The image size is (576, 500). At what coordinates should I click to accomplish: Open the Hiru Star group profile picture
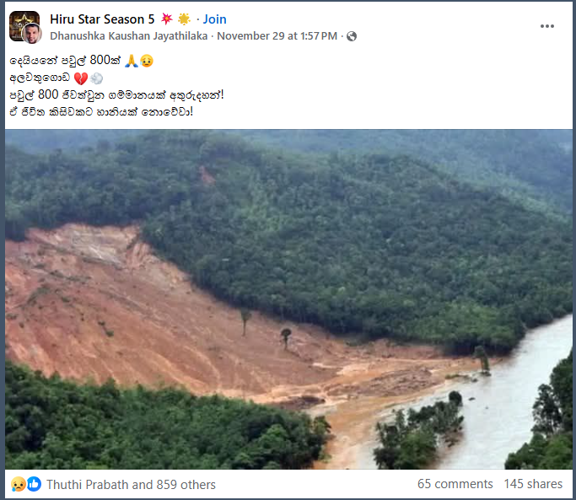coord(23,24)
